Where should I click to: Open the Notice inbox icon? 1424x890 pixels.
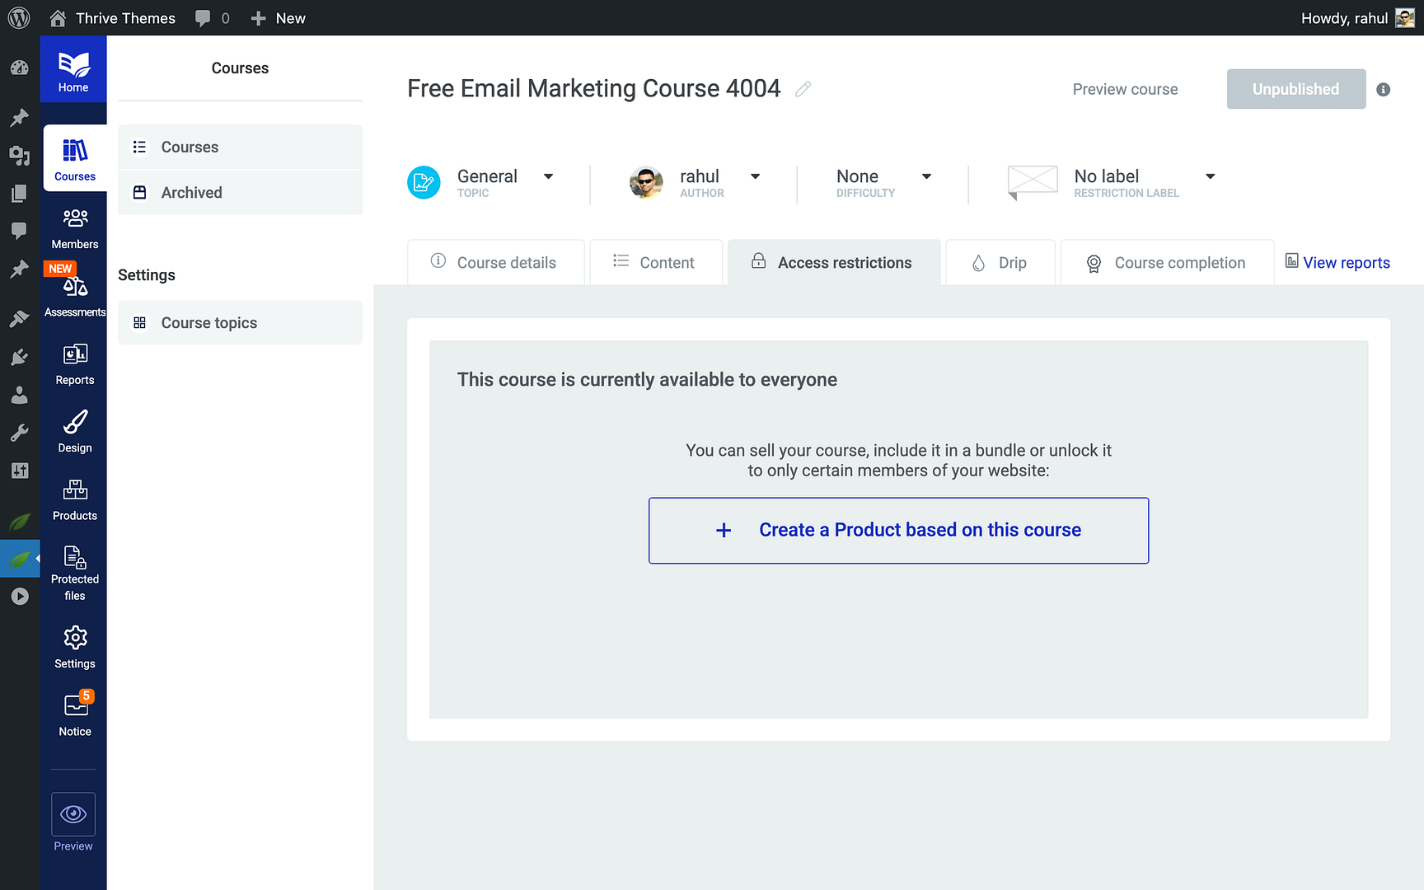click(x=75, y=707)
